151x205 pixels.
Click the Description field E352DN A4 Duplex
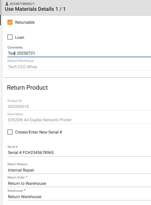pyautogui.click(x=79, y=120)
